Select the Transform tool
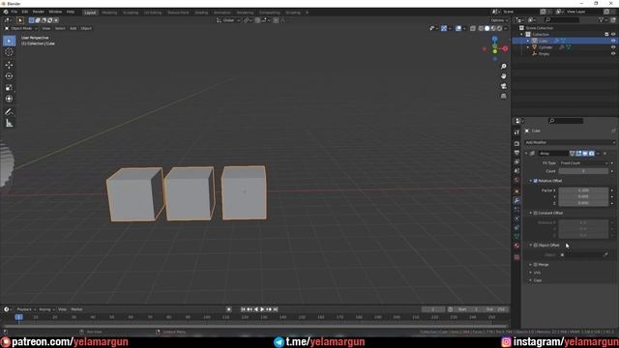This screenshot has height=348, width=619. pos(9,99)
